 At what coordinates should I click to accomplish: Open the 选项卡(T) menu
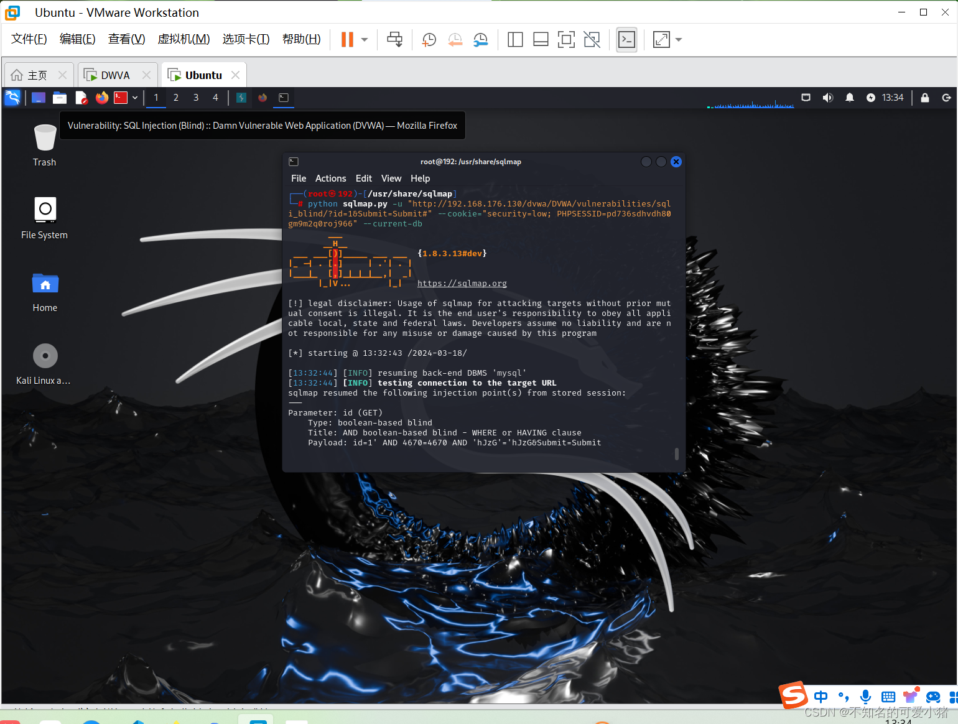click(246, 39)
